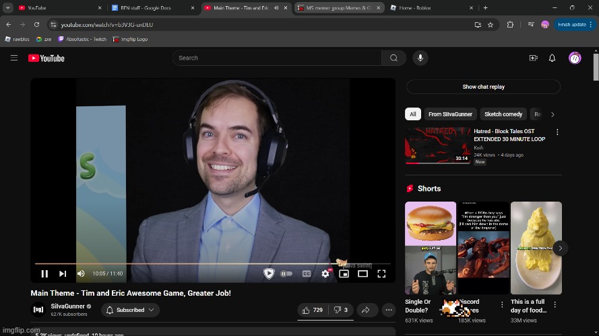Open browser extensions puzzle icon

point(510,24)
